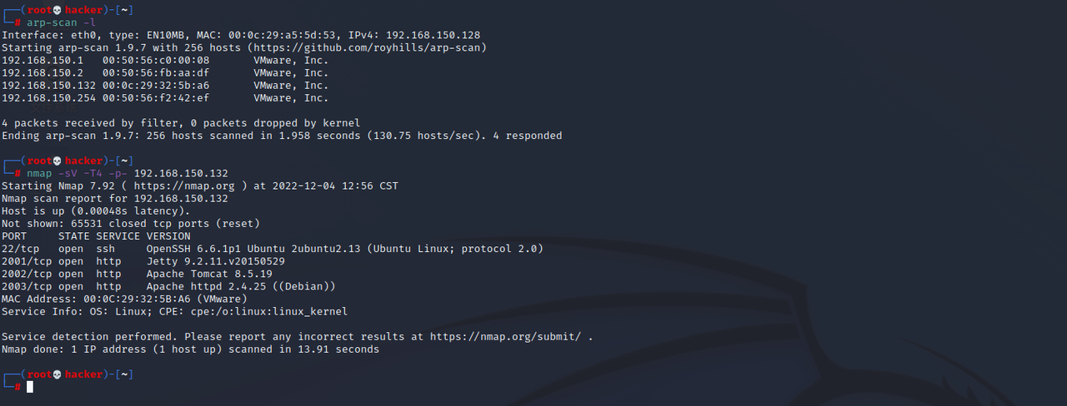
Task: Click MAC 00:0c:29:32:5b:a6 in arp results
Action: [x=156, y=85]
